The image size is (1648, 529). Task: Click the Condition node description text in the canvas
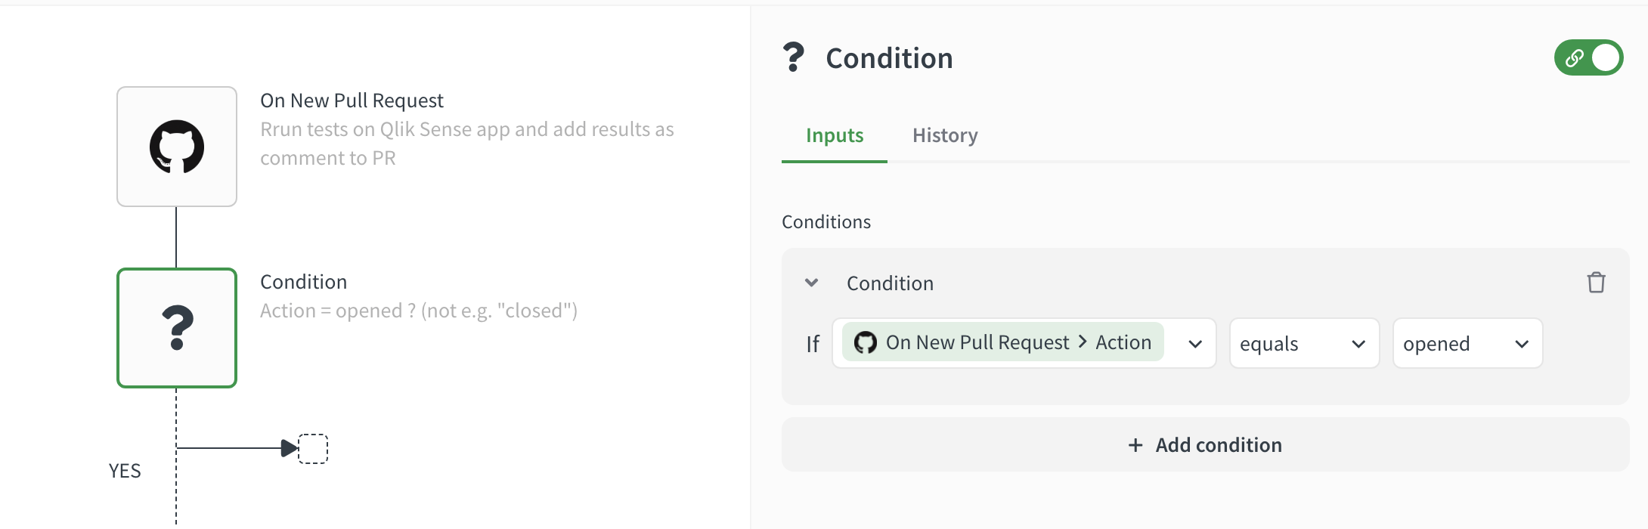click(x=418, y=310)
